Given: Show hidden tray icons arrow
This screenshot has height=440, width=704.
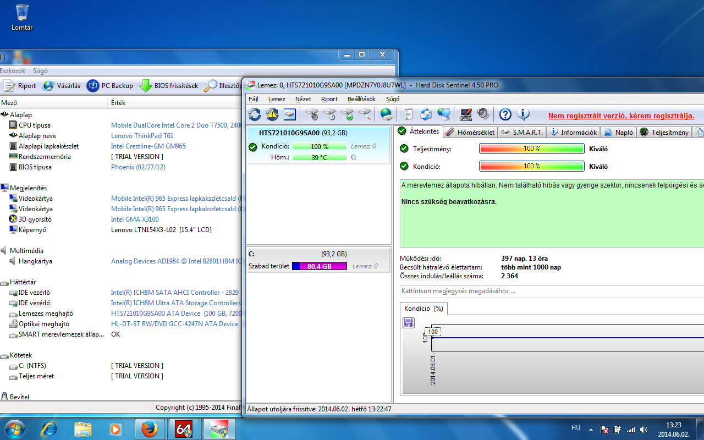Looking at the screenshot, I should click(591, 429).
